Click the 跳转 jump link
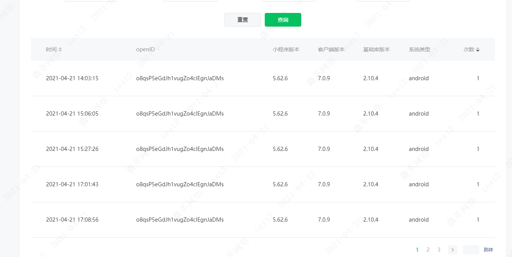This screenshot has height=257, width=512. pos(488,250)
